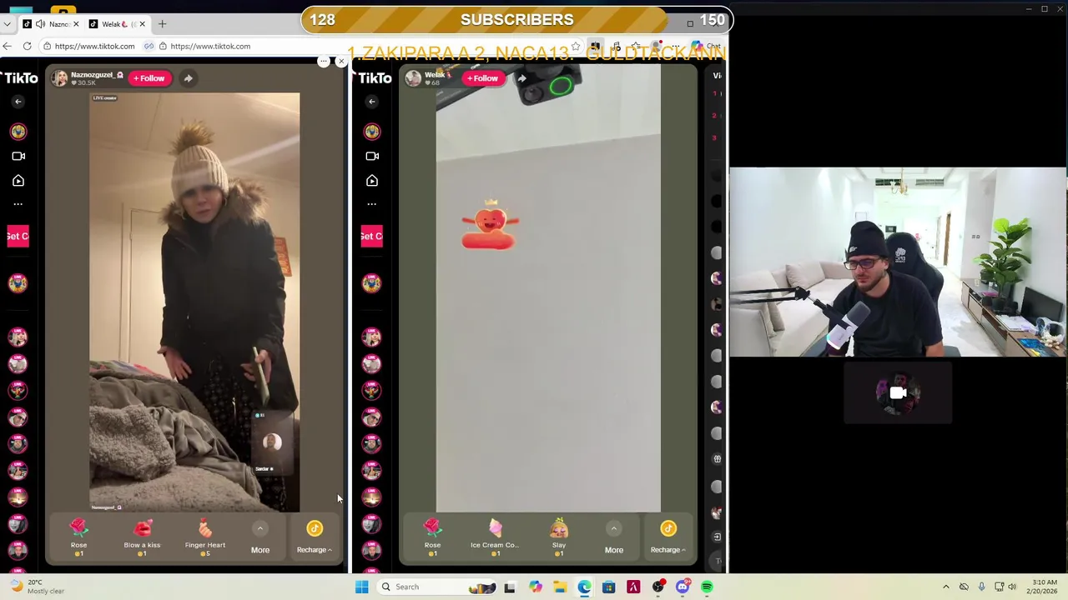Click the split-screen link icon in address bar
1068x600 pixels.
[x=149, y=47]
